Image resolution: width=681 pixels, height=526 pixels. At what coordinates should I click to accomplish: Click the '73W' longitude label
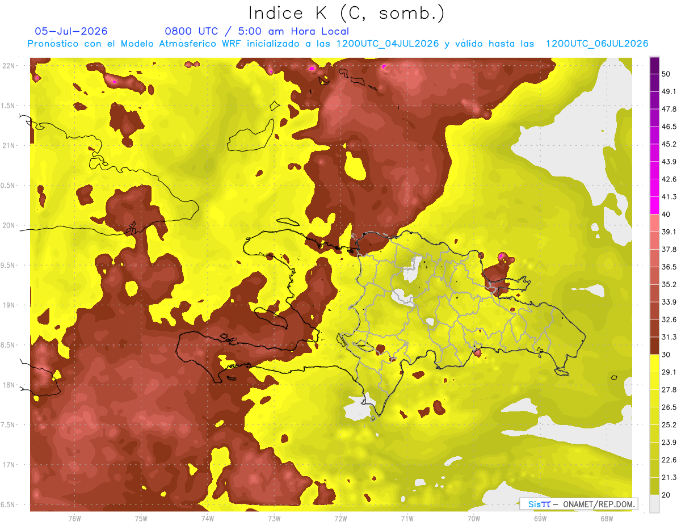(274, 519)
